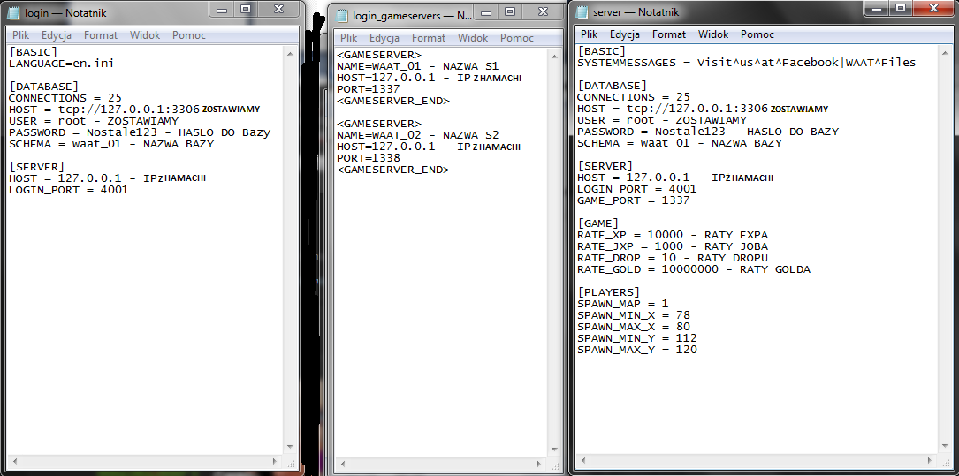Click vertical scrollbar down arrow in server window
959x476 pixels.
pos(945,445)
